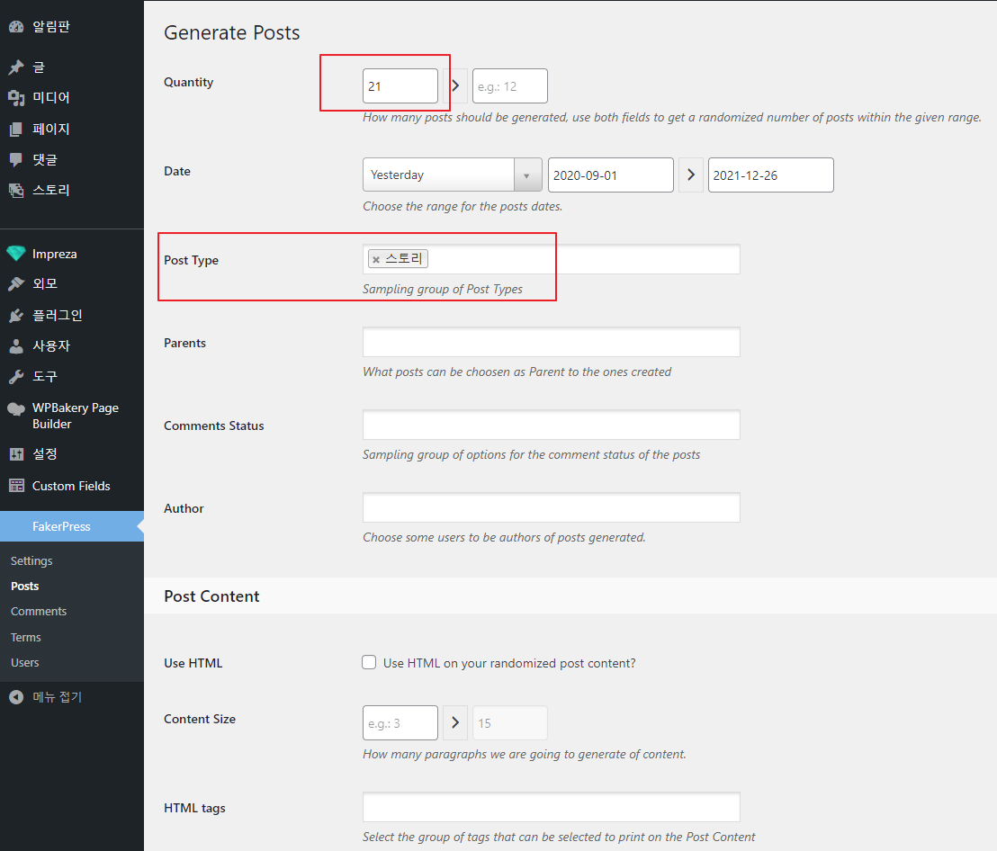Click the Content Size minimum field
The image size is (997, 851).
400,722
